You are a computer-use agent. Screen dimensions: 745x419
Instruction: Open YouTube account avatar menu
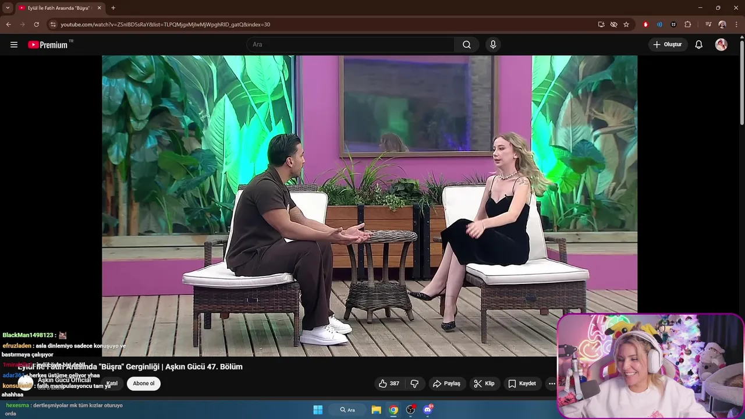(x=721, y=45)
